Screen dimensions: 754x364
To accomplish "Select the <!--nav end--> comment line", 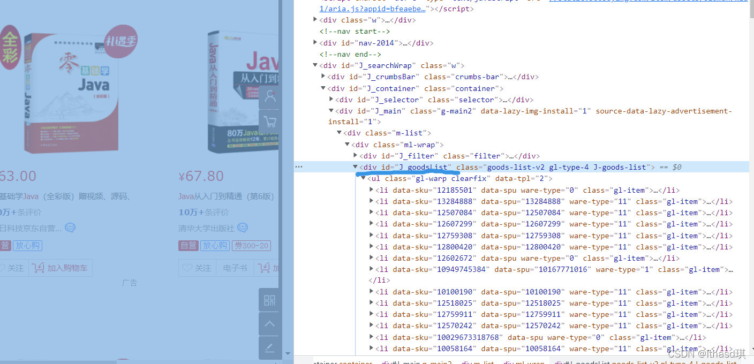I will (350, 54).
